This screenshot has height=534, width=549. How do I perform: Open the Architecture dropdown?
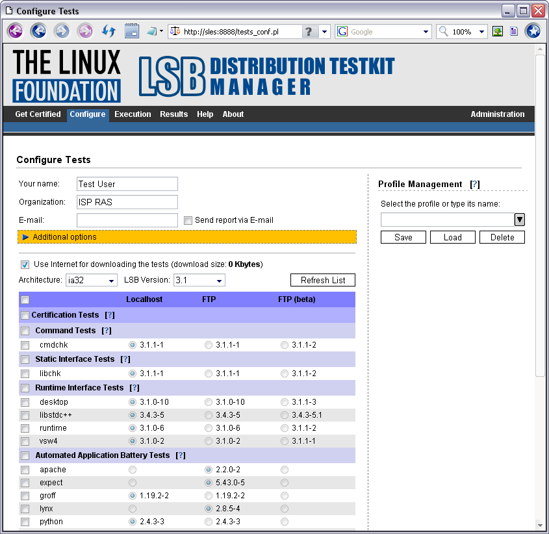[92, 280]
